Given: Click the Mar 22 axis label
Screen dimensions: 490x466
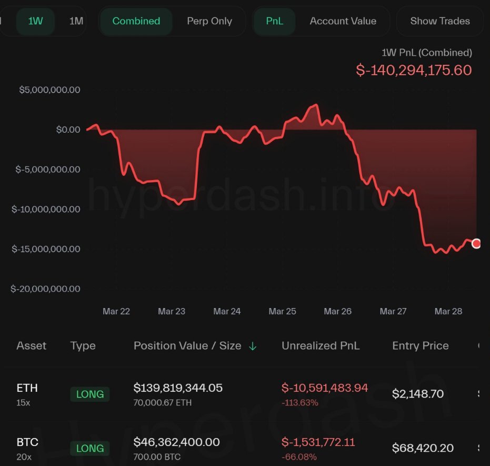Looking at the screenshot, I should coord(116,311).
